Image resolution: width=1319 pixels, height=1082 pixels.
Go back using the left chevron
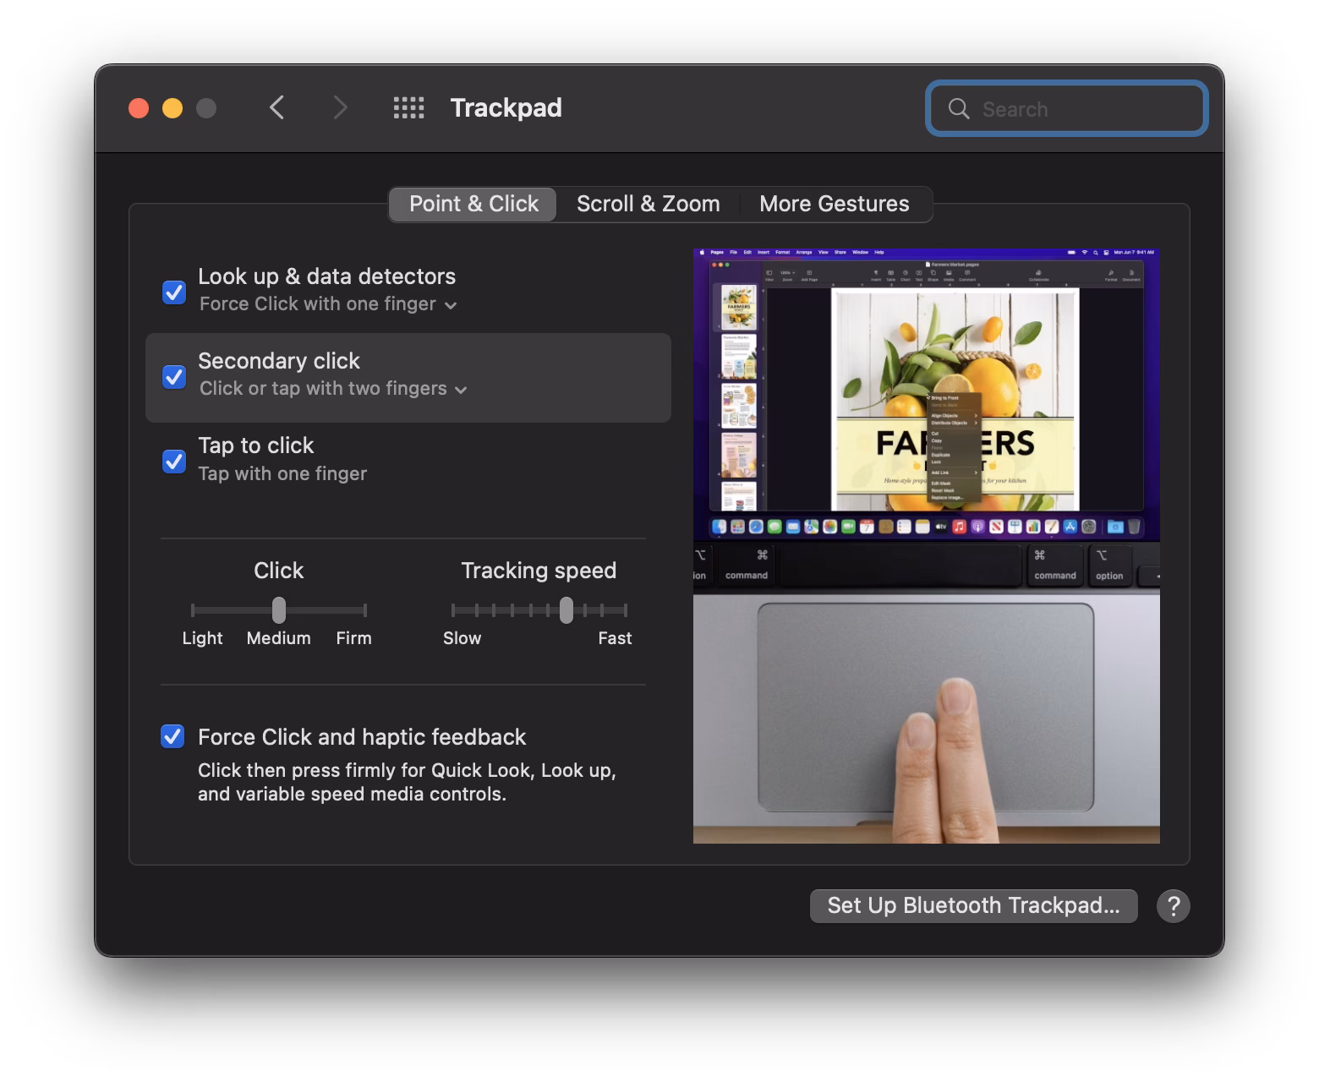(x=276, y=108)
